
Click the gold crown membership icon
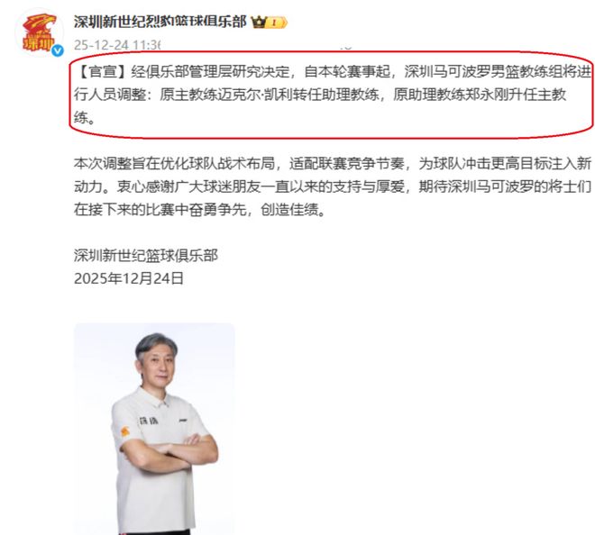(259, 23)
